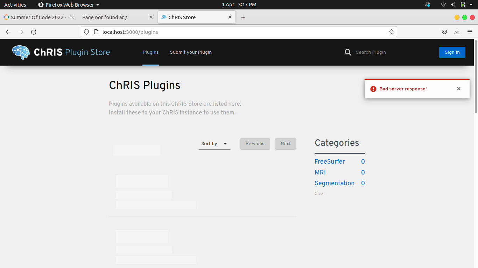478x268 pixels.
Task: Open the Downloads panel icon
Action: tap(457, 32)
